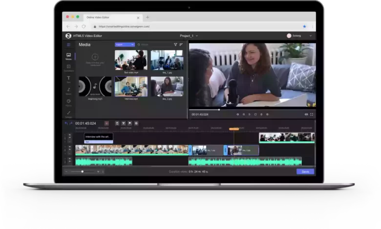Play the preview video
Image resolution: width=381 pixels, height=229 pixels.
(x=250, y=114)
